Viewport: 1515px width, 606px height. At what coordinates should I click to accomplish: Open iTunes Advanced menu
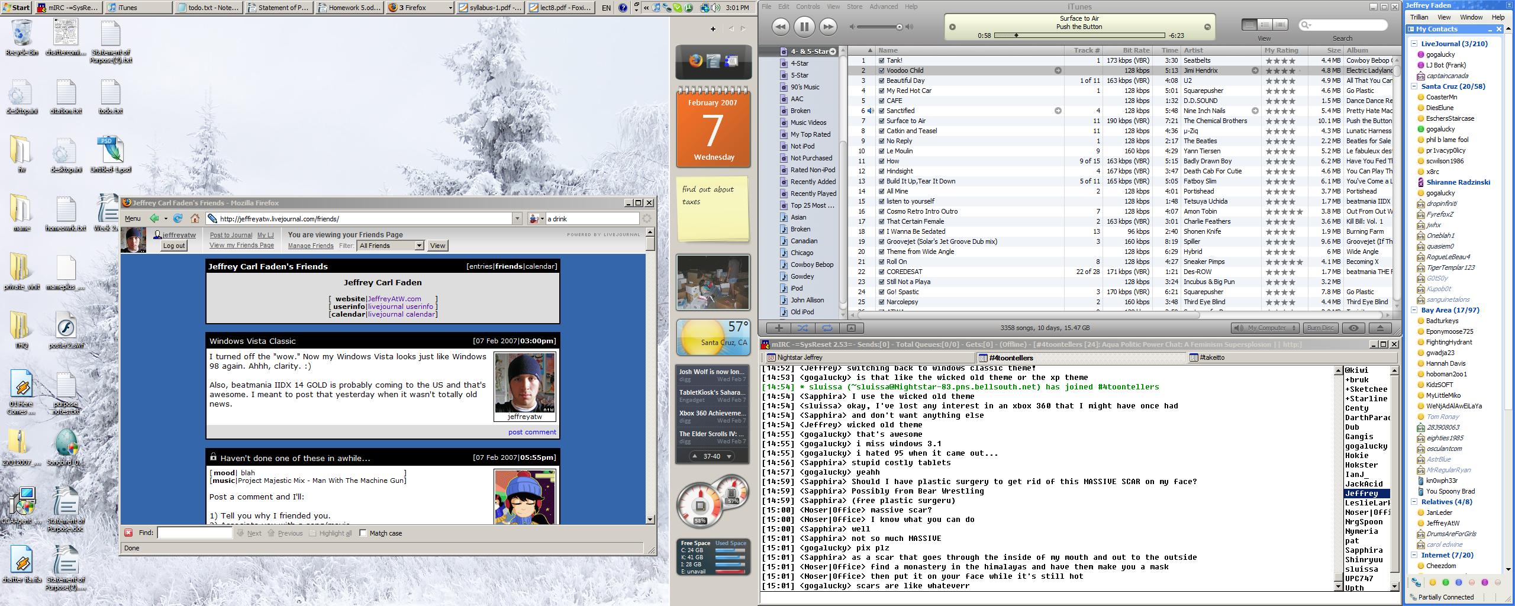click(x=884, y=7)
